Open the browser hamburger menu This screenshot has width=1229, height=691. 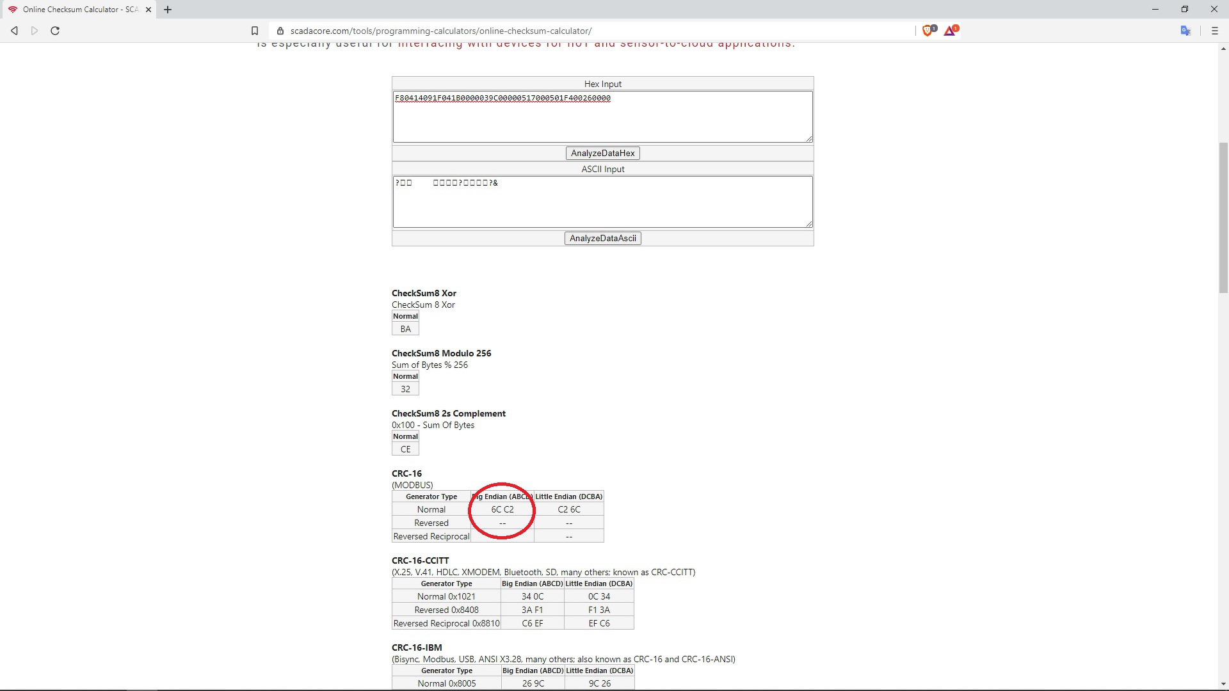coord(1214,31)
